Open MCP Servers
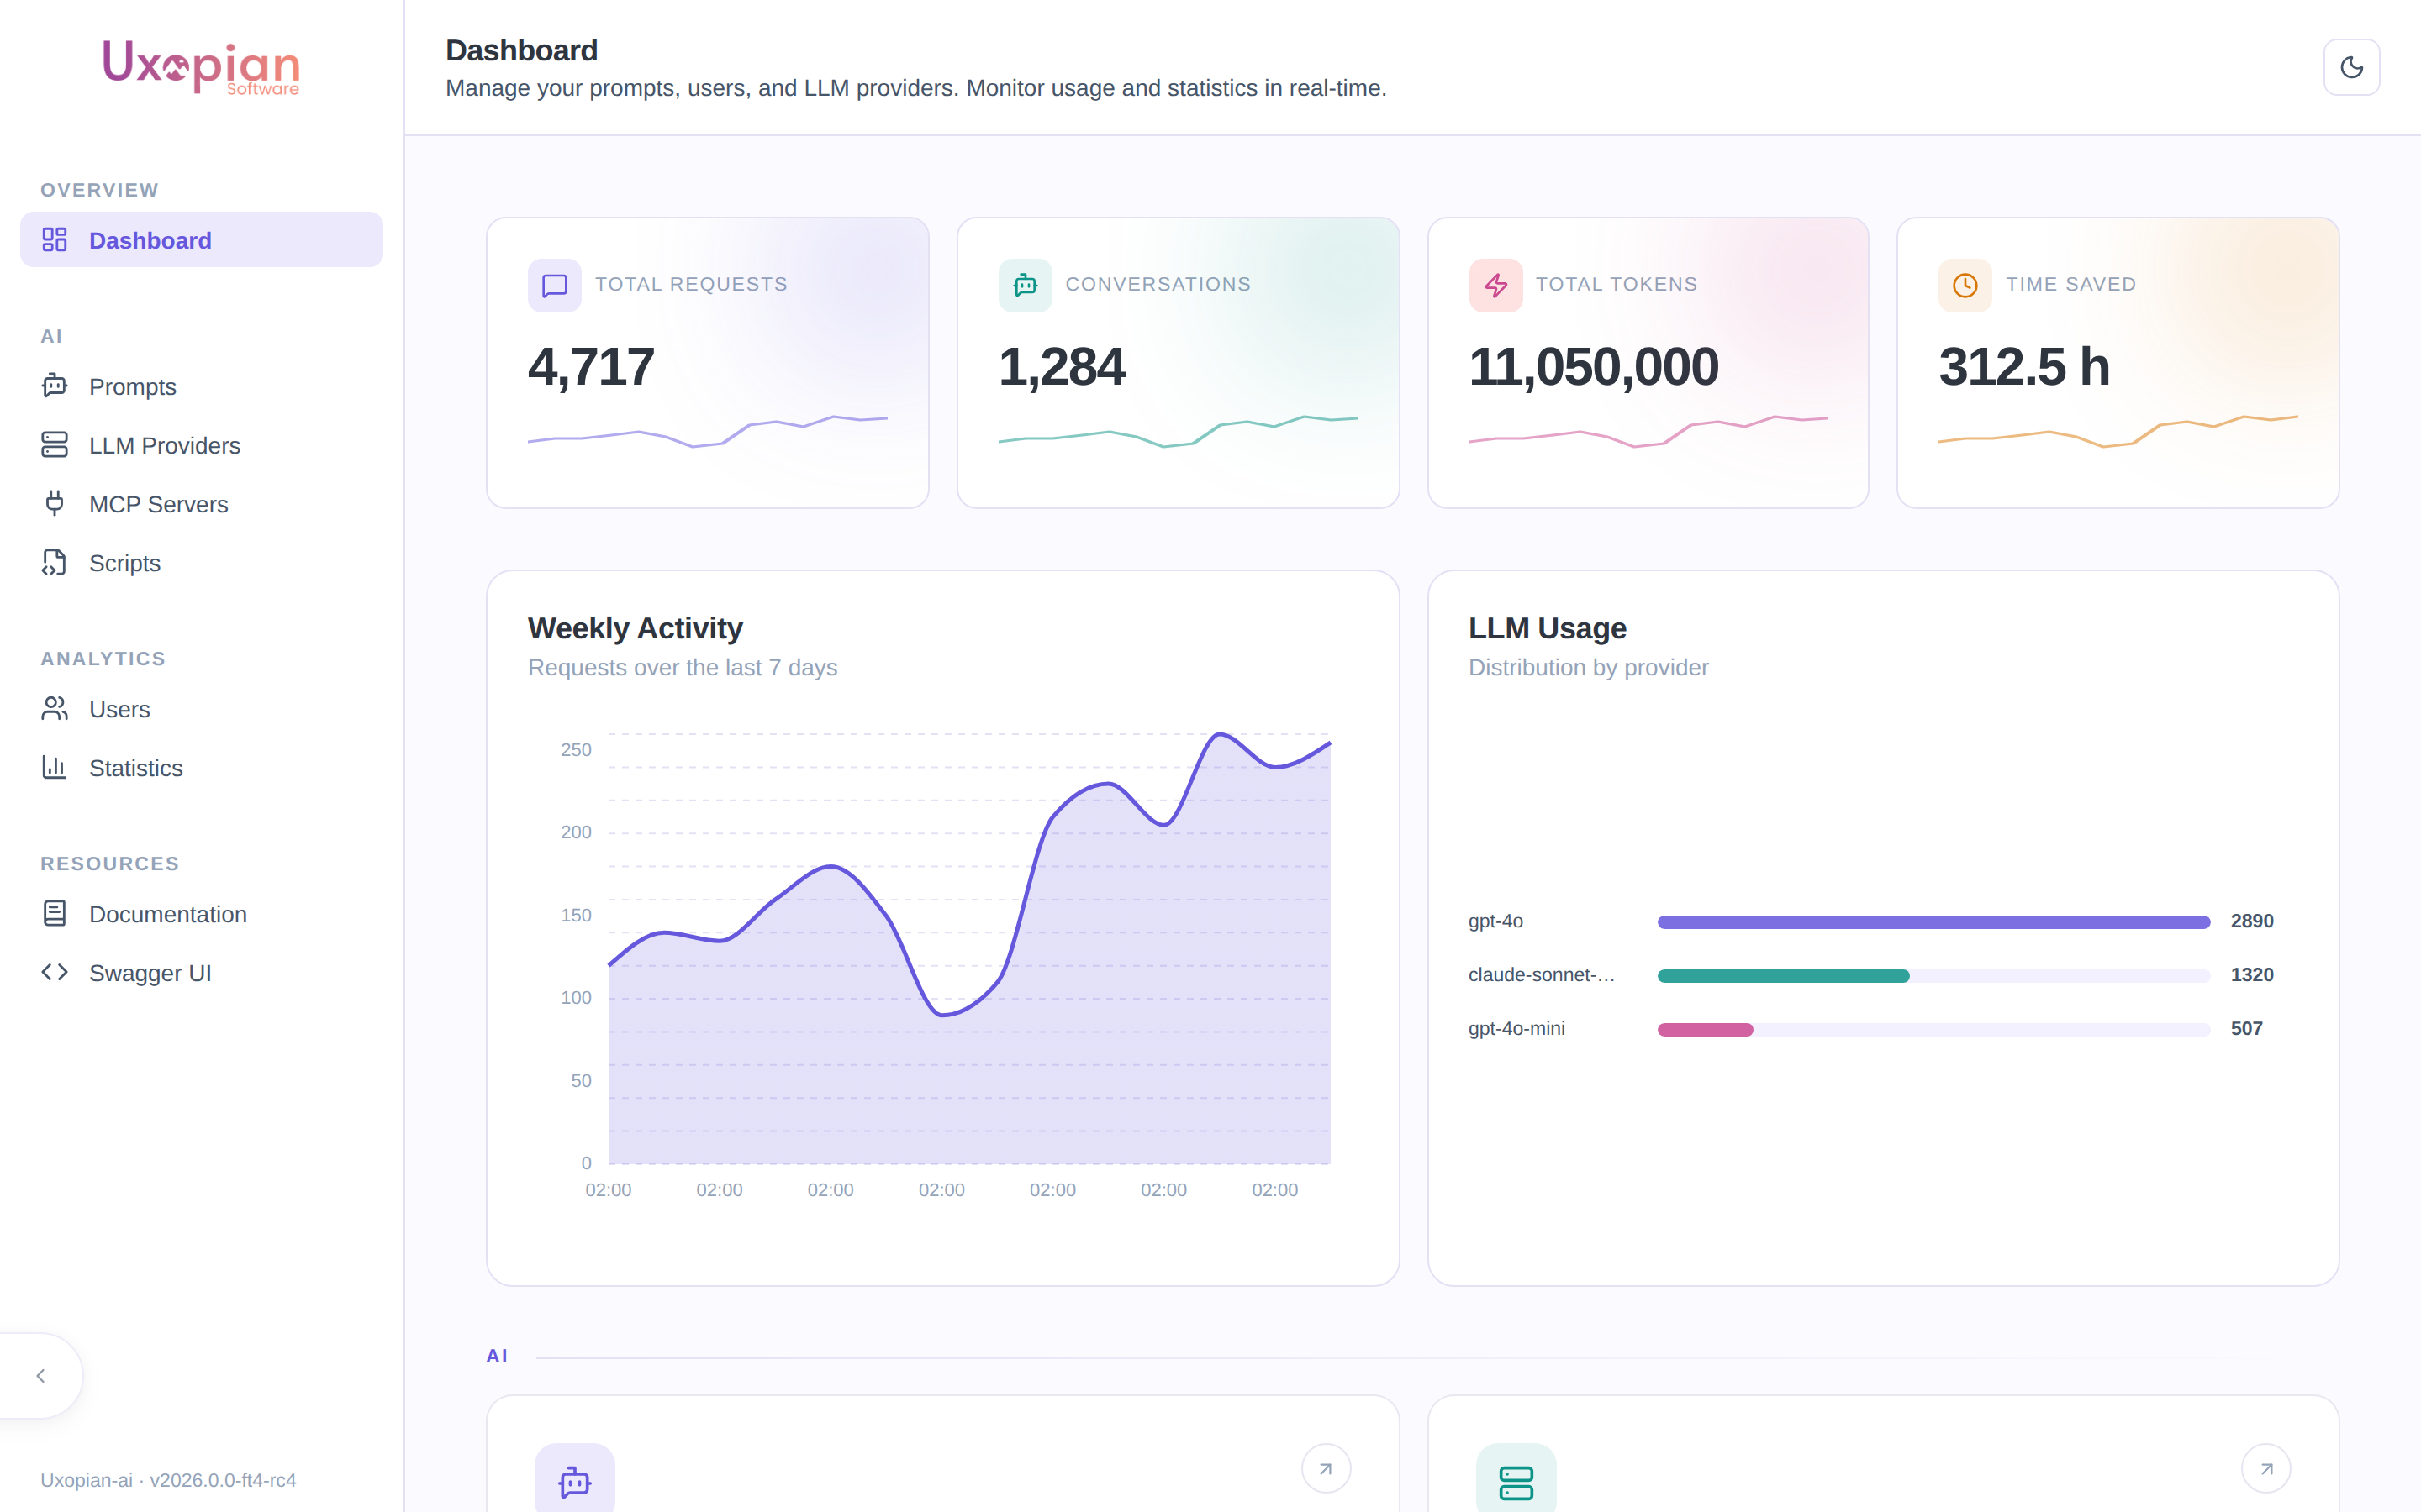The height and width of the screenshot is (1512, 2421). tap(201, 504)
